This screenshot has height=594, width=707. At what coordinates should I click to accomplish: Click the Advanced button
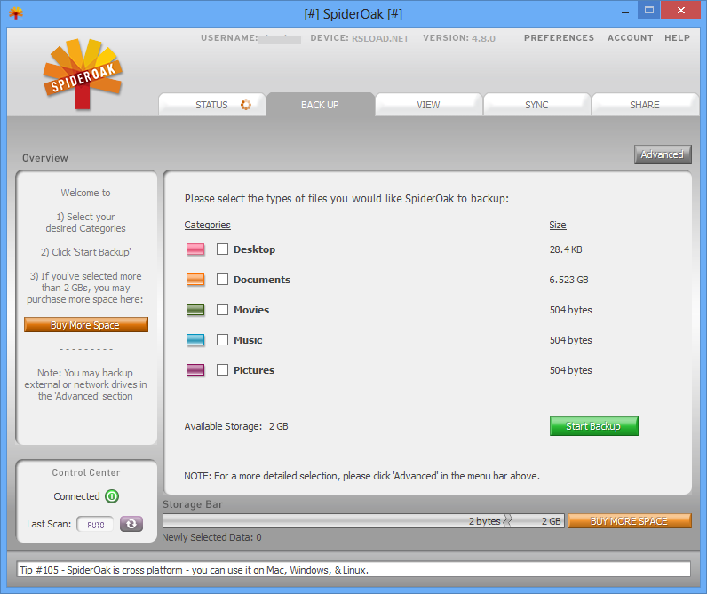point(663,154)
